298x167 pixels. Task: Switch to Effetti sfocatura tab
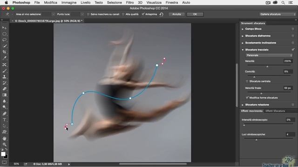[x=275, y=111]
